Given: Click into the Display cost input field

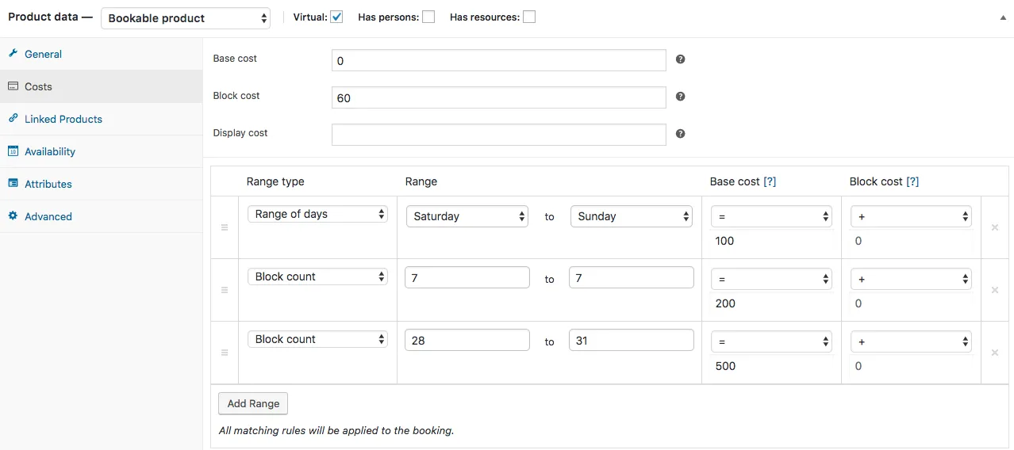Looking at the screenshot, I should pyautogui.click(x=498, y=135).
